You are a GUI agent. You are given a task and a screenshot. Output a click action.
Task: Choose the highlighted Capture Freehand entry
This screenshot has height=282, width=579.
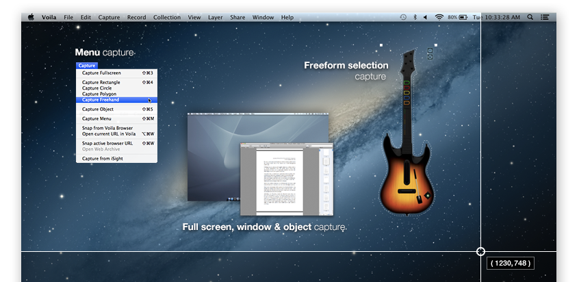116,100
